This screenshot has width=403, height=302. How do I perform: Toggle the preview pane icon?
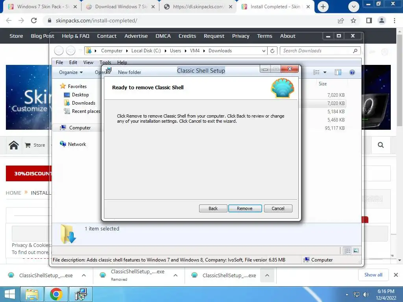coord(338,72)
